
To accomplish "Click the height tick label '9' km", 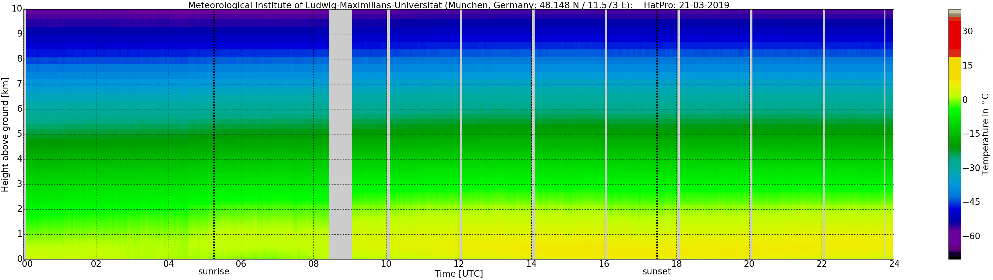I will coord(20,34).
